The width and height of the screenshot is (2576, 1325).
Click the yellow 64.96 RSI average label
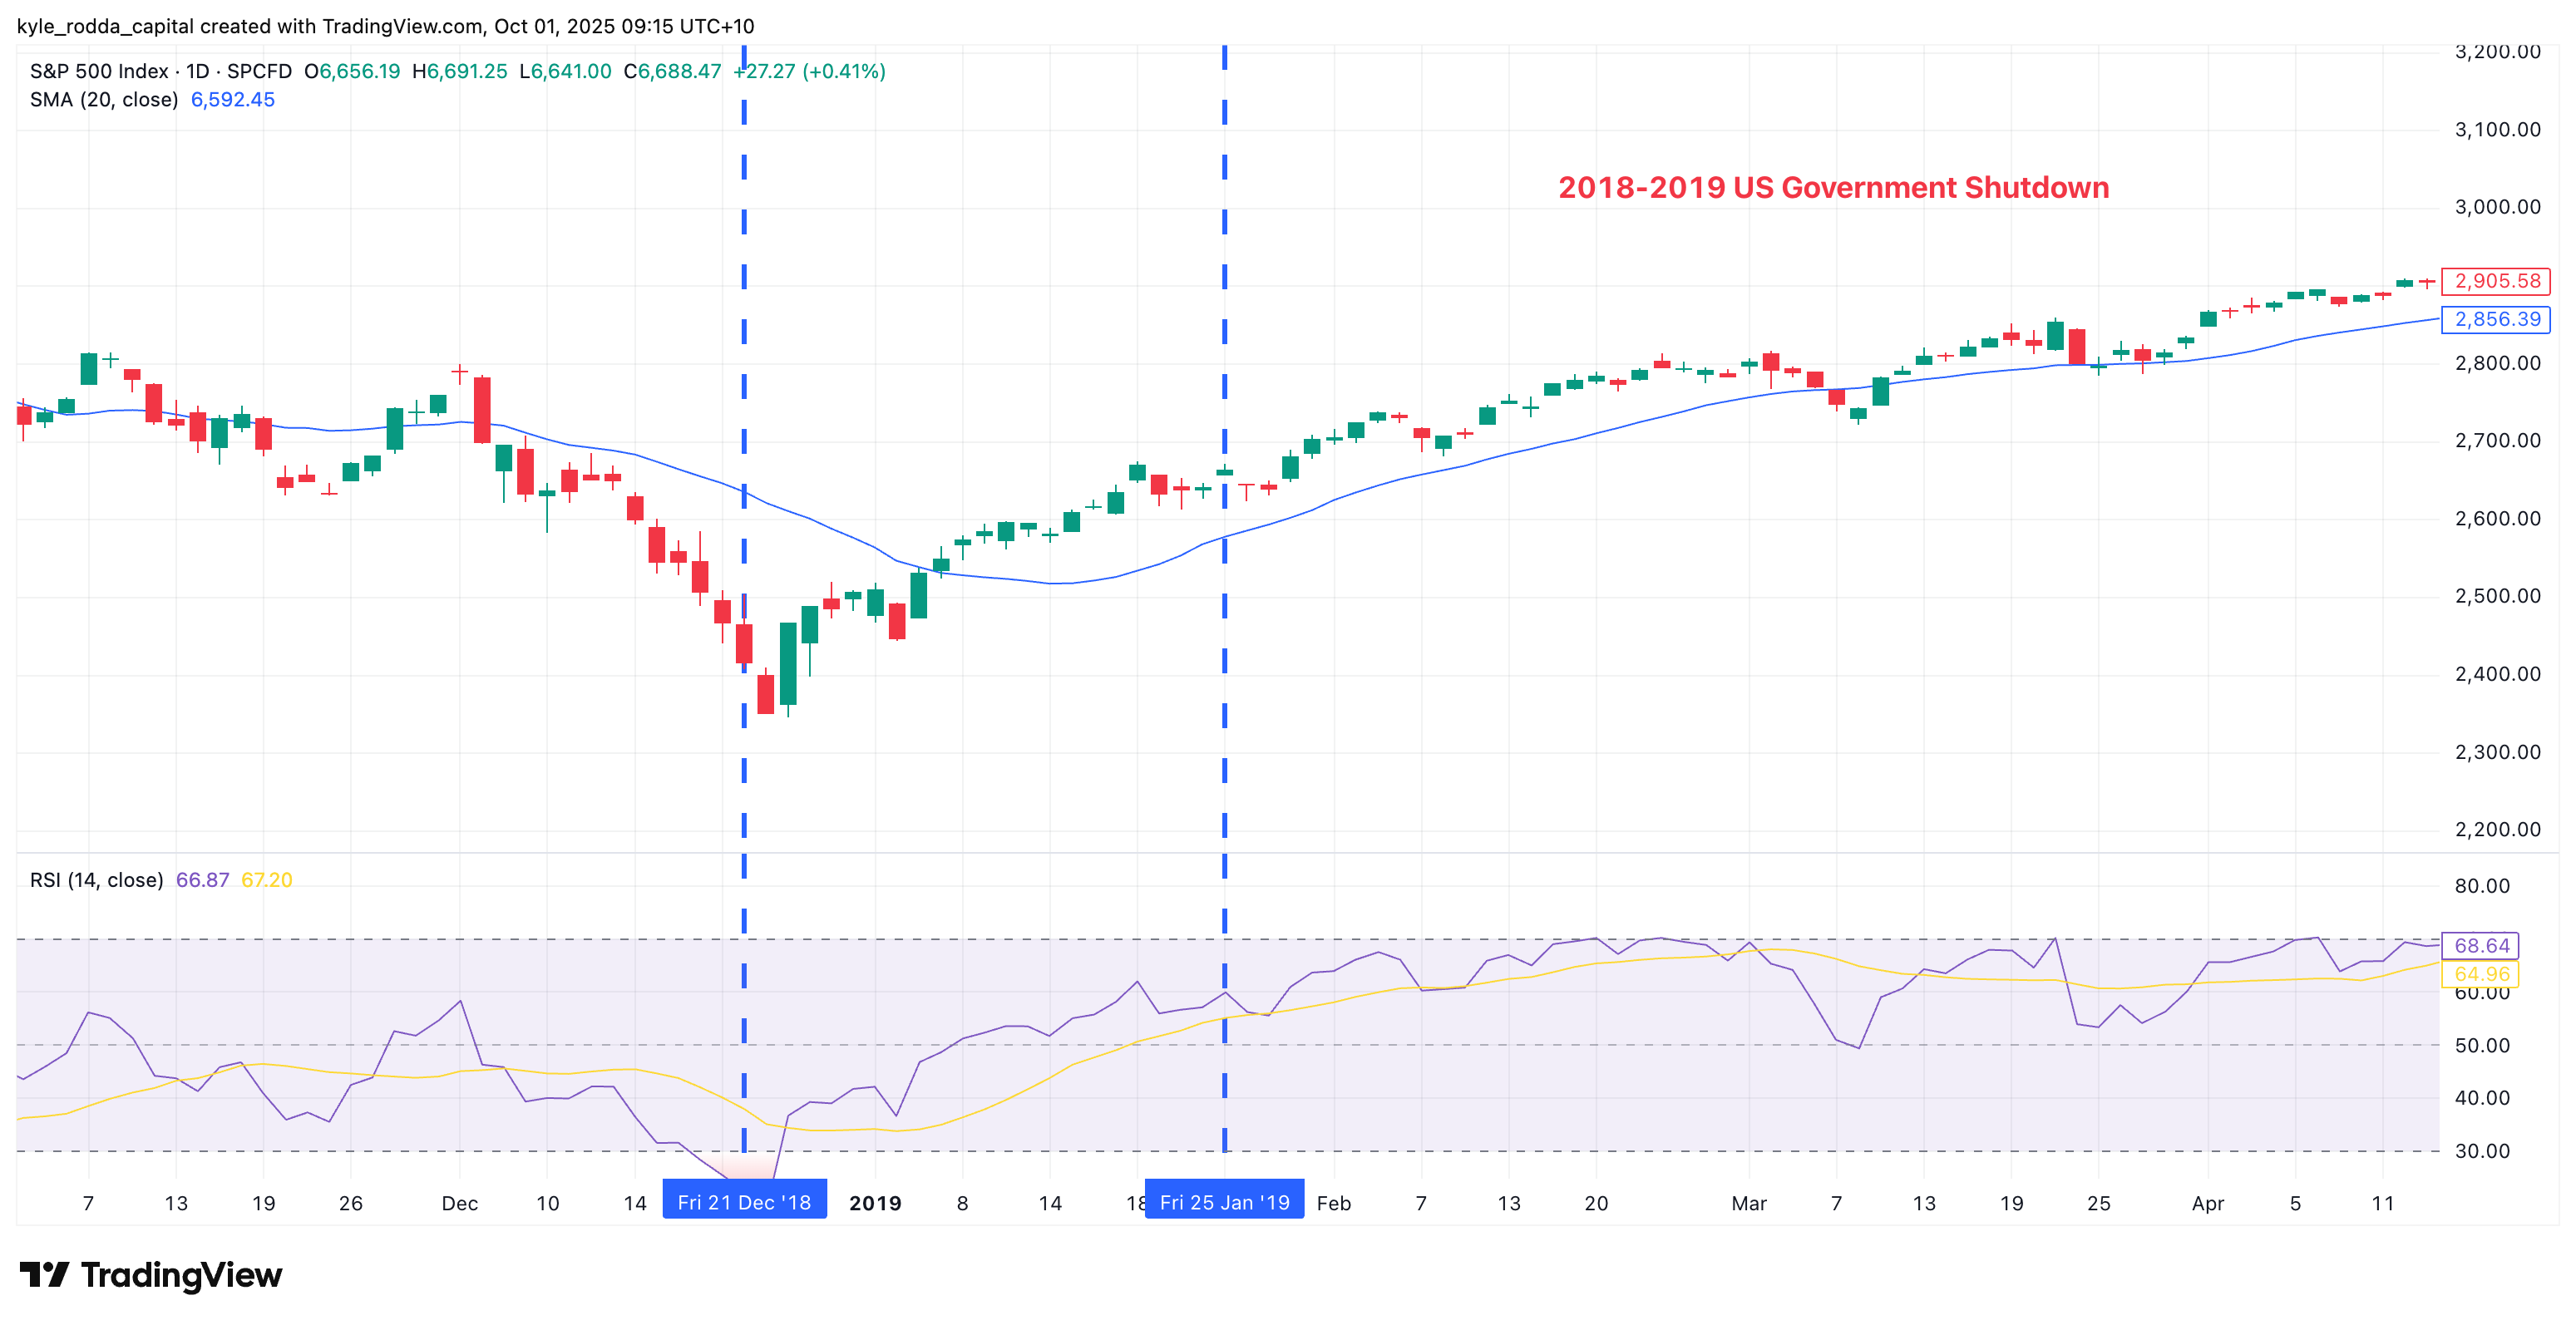[2481, 973]
